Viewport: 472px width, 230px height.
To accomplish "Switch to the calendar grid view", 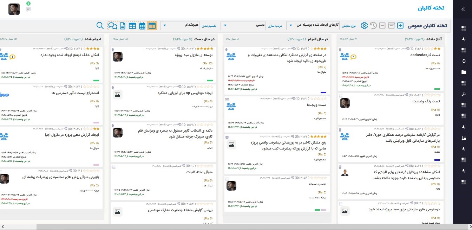I will [x=142, y=26].
